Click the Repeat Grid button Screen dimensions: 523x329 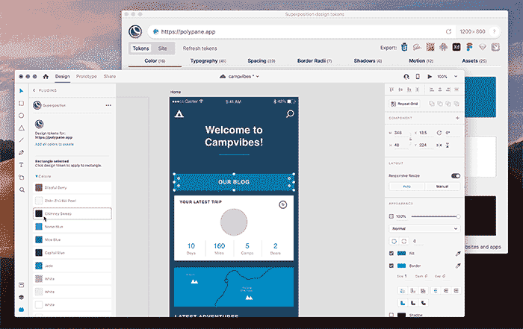click(x=406, y=104)
